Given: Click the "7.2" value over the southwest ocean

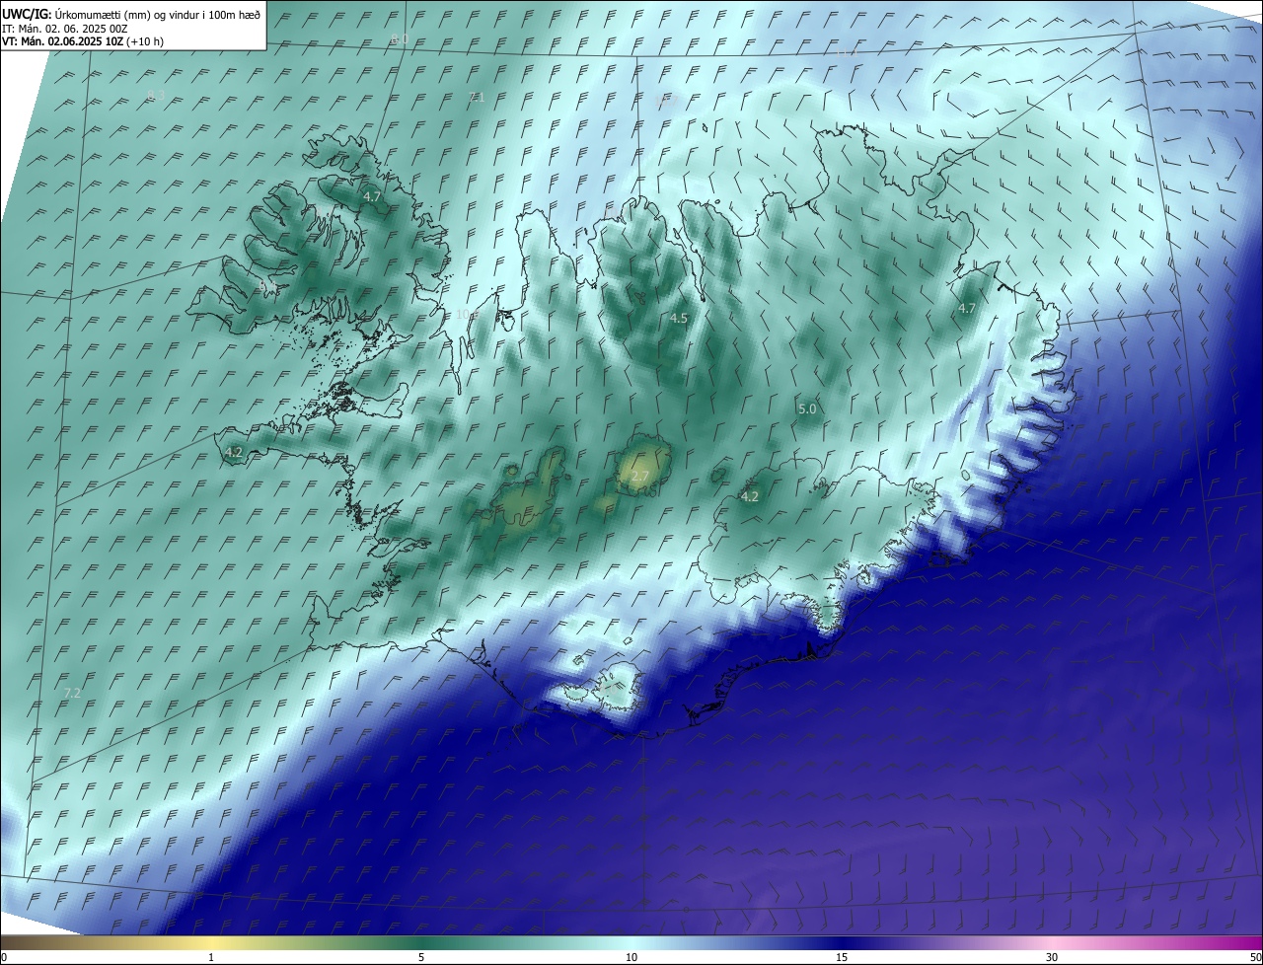Looking at the screenshot, I should (71, 694).
